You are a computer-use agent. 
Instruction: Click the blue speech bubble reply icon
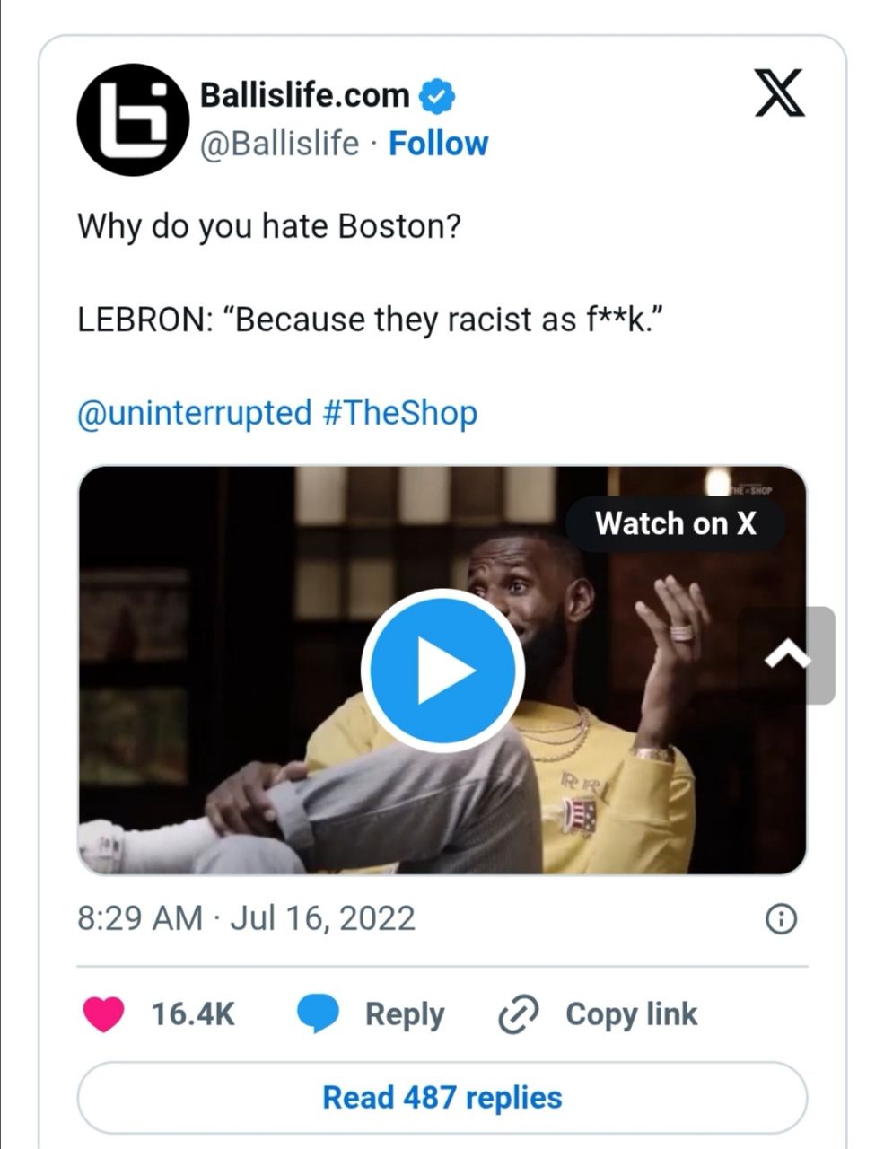(x=320, y=1013)
